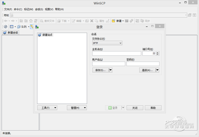Click the WinSCP icon in the main title bar
Viewport: 199px width, 137px height.
pos(4,3)
